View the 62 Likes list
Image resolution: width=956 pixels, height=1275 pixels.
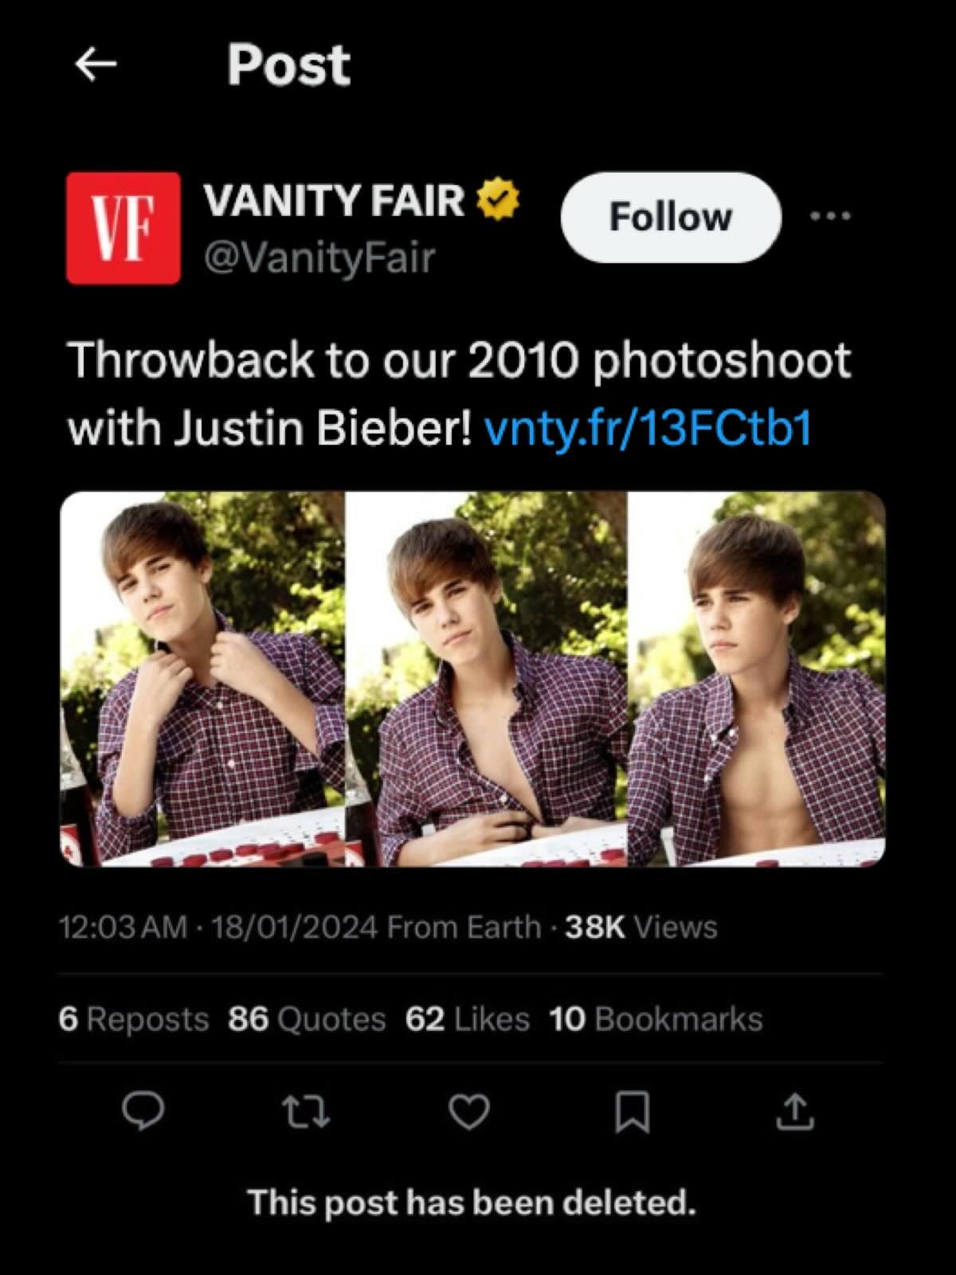click(x=467, y=1019)
